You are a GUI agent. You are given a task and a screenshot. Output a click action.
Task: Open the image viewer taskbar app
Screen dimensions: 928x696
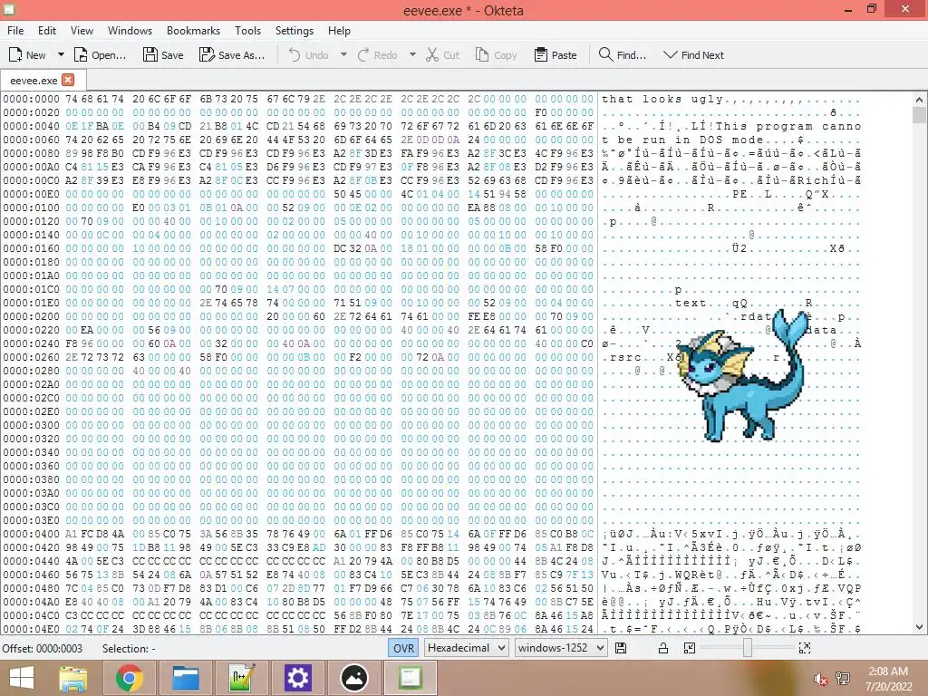click(x=353, y=678)
